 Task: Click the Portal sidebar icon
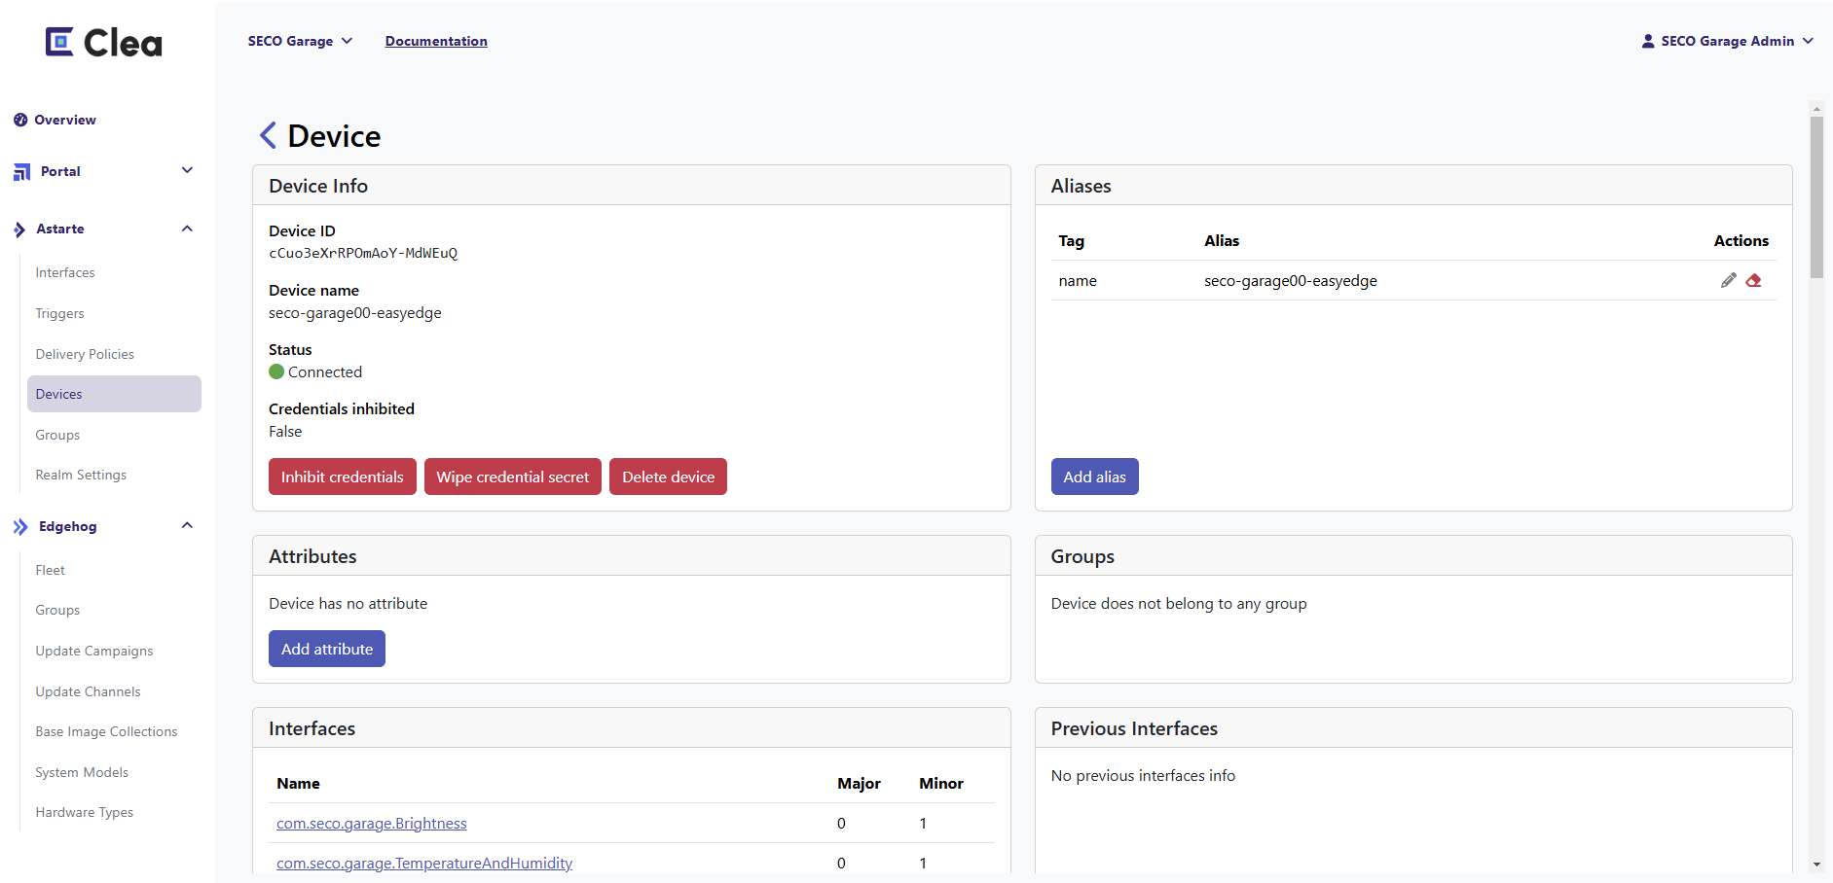(21, 172)
